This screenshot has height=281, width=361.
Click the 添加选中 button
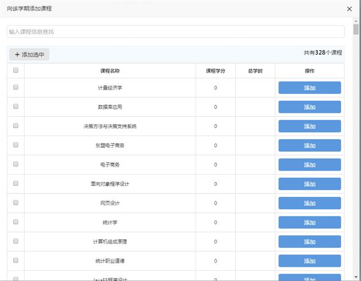coord(29,54)
